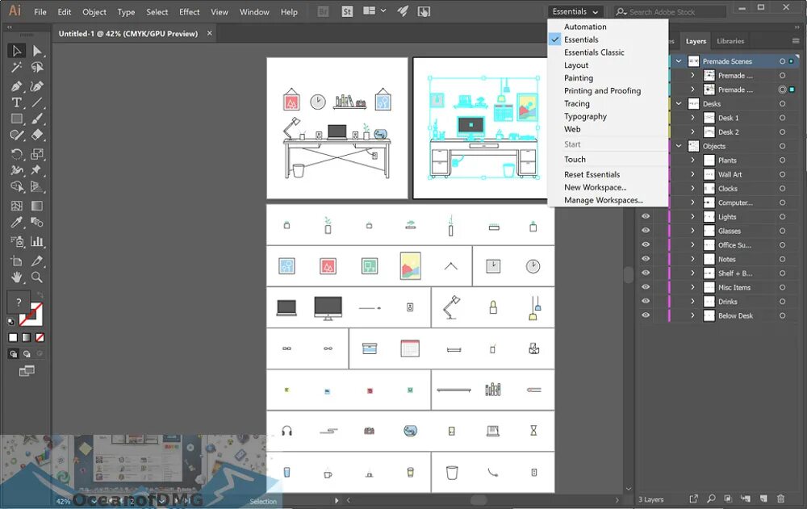Toggle visibility of the Glasses layer

coord(646,230)
